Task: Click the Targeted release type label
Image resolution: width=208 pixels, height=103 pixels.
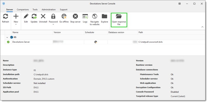Action: click(x=147, y=96)
